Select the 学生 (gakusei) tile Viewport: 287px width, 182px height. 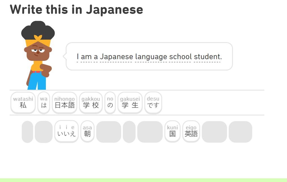(x=130, y=103)
